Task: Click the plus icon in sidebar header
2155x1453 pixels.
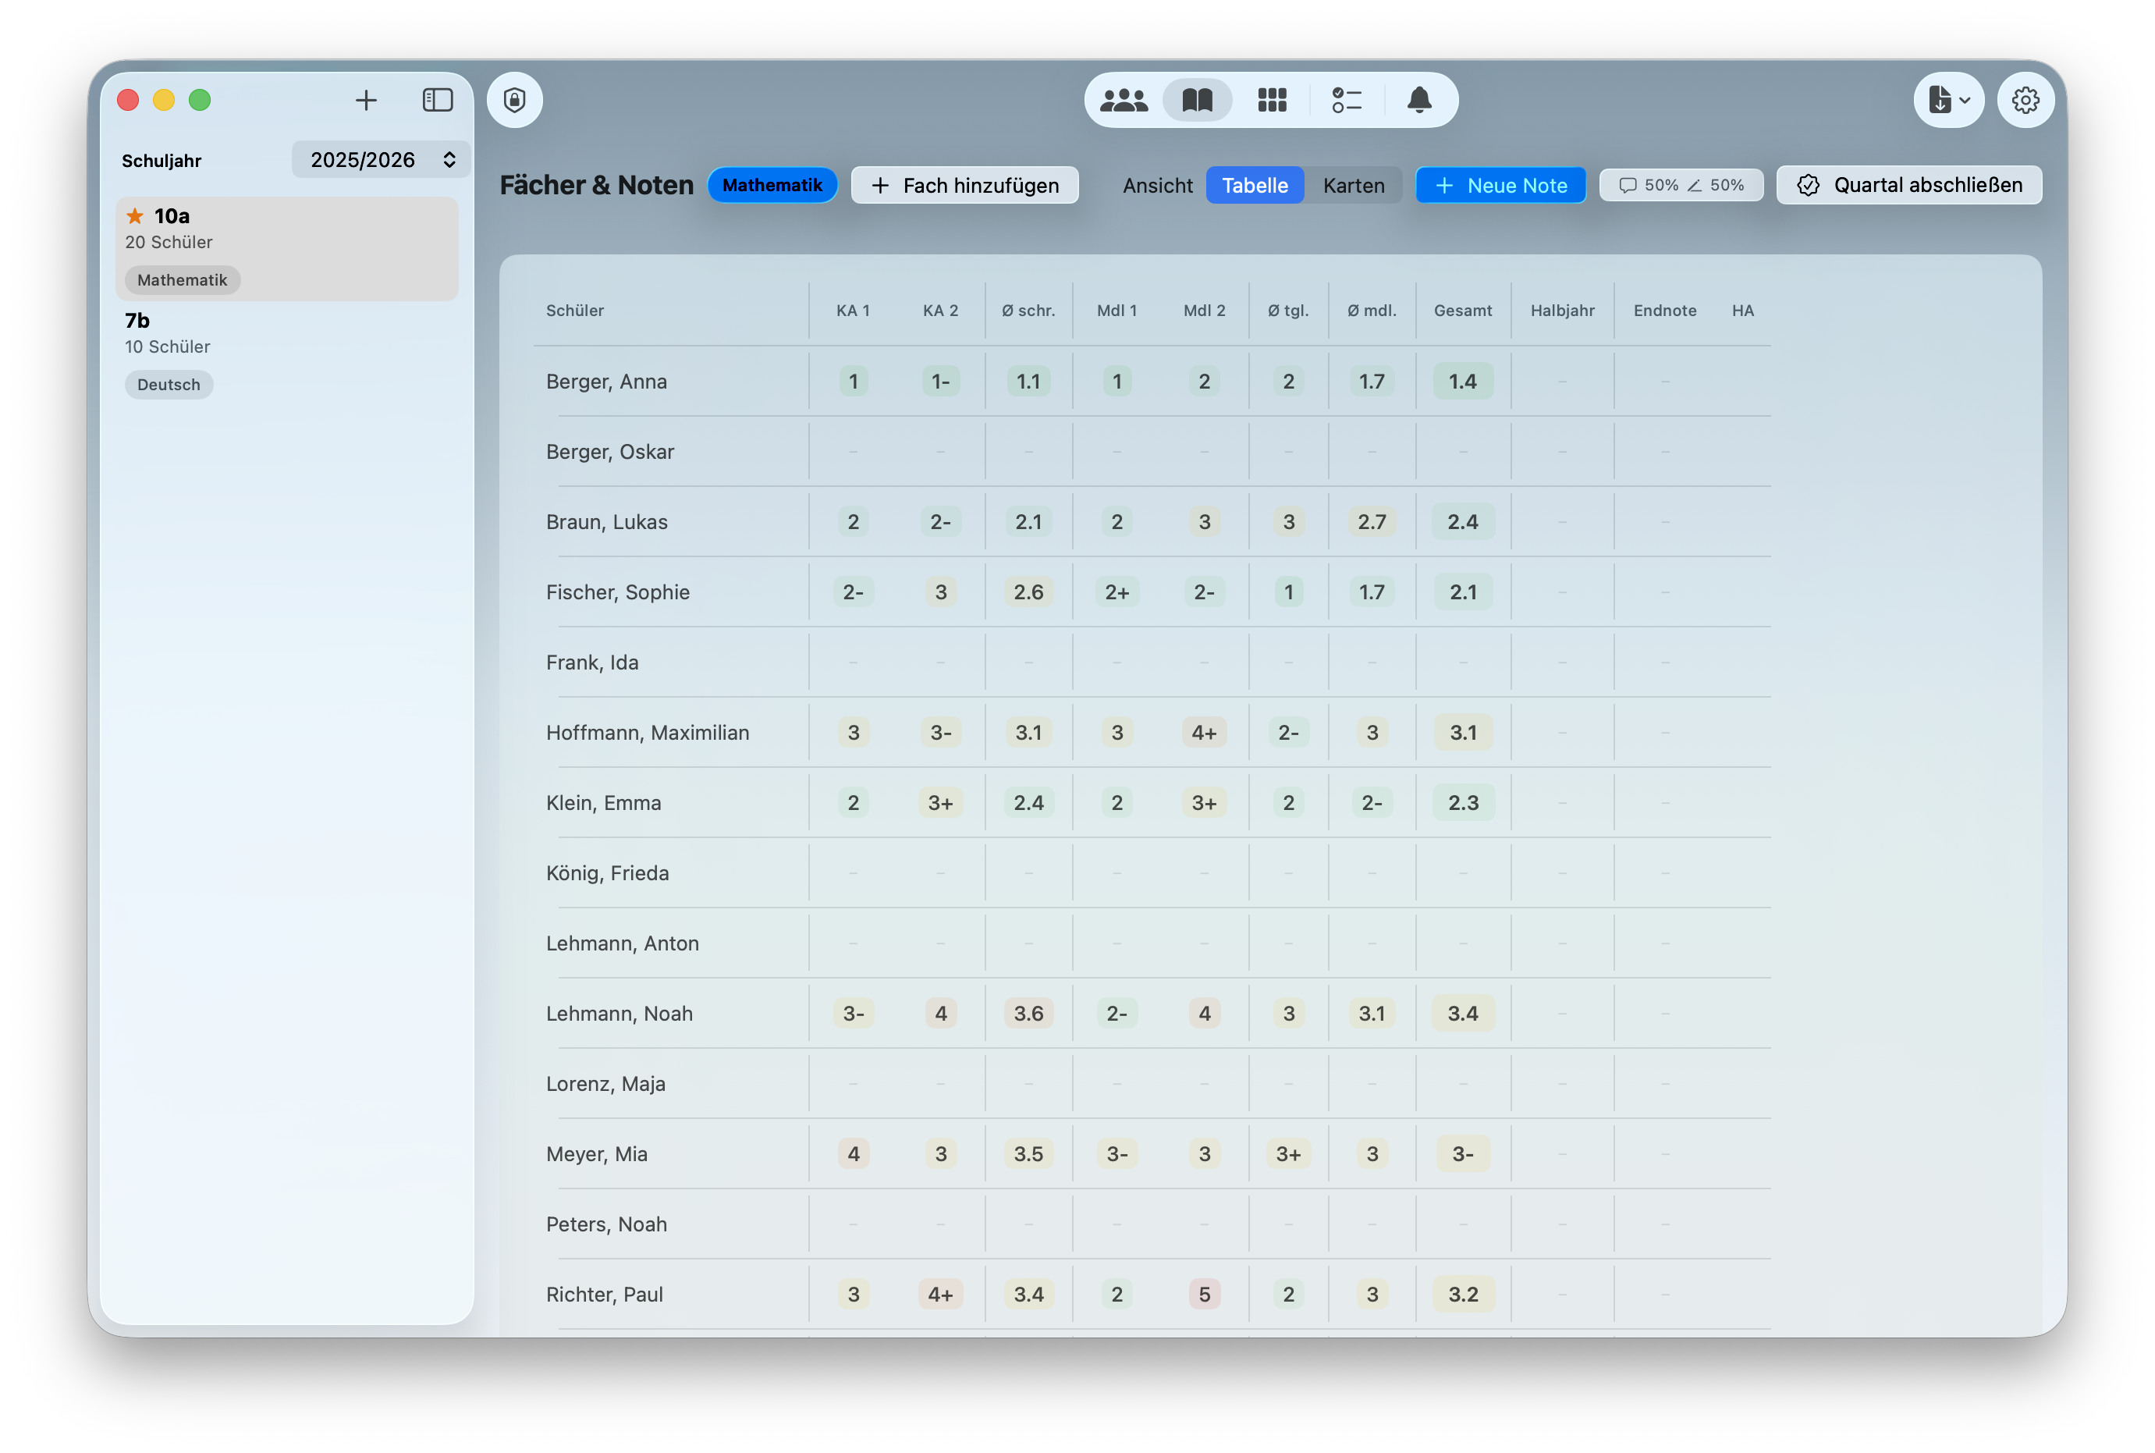Action: (x=366, y=100)
